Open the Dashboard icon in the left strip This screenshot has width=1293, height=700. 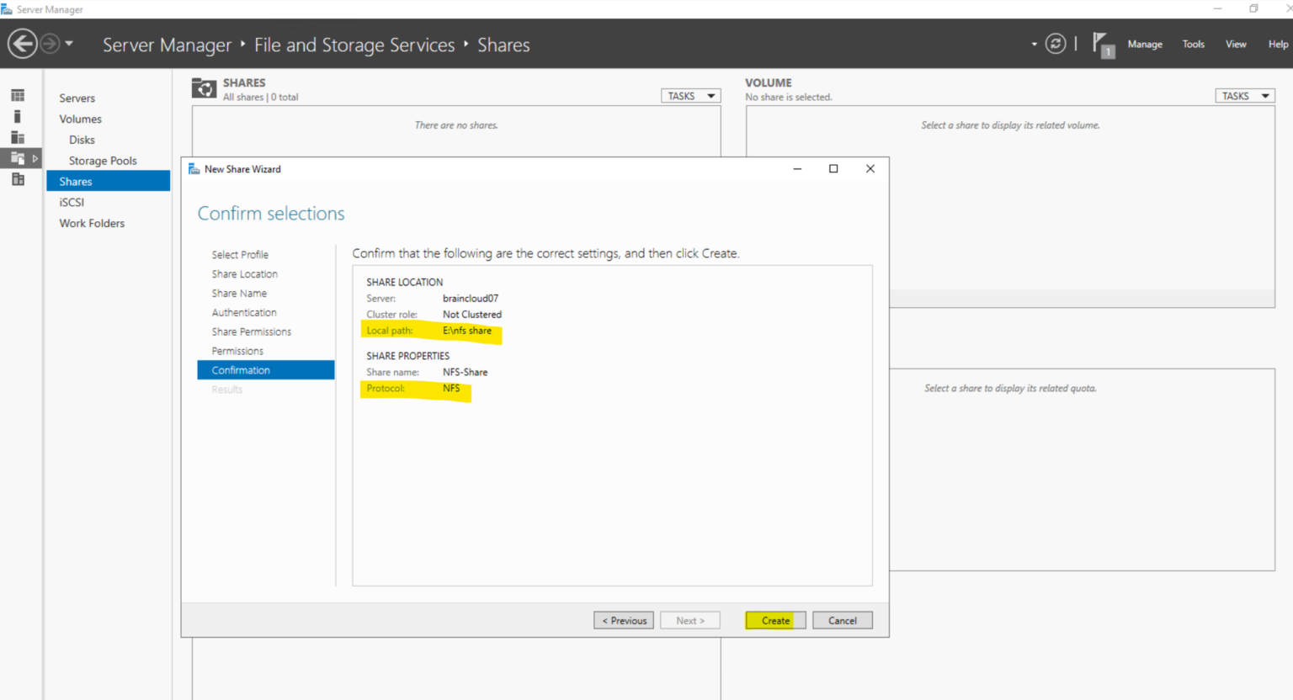[x=17, y=95]
